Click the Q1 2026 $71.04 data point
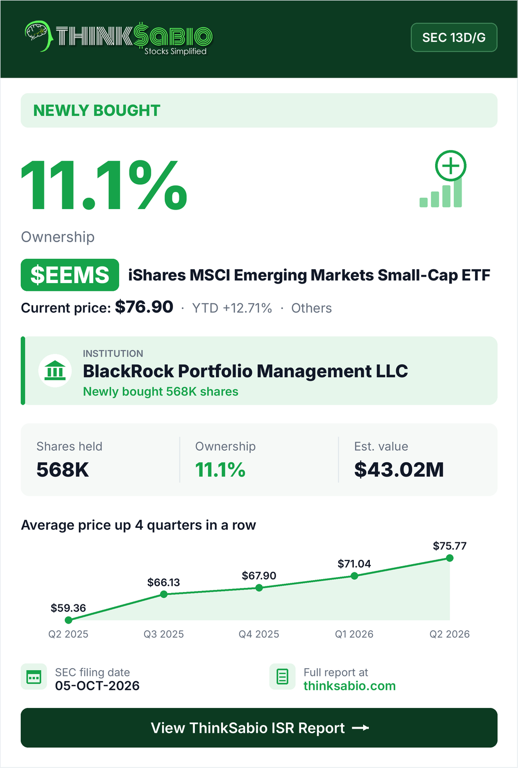This screenshot has width=518, height=768. tap(354, 575)
